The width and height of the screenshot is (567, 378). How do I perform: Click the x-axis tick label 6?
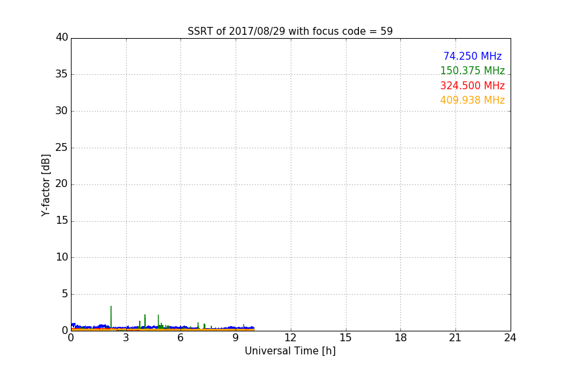point(181,338)
